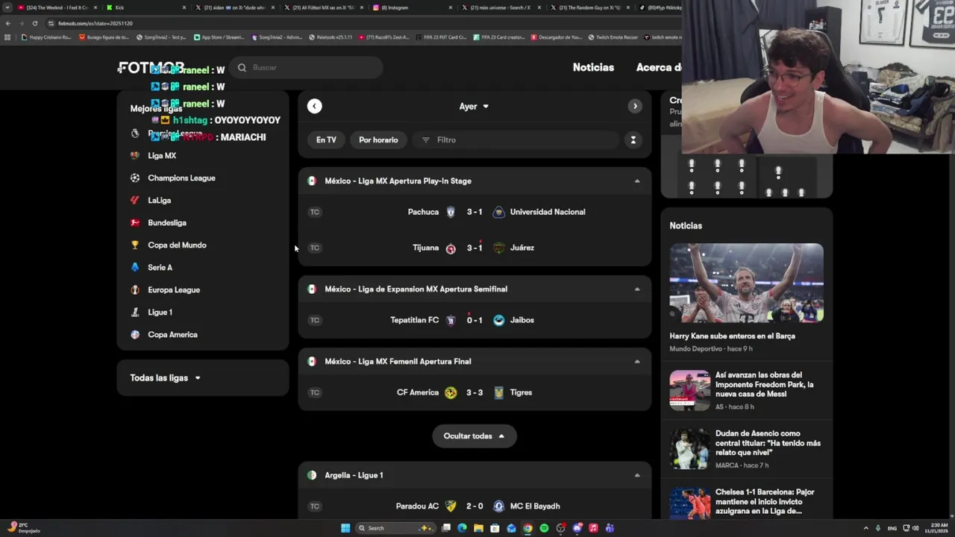Open the CF America 3 - 3 Tigres score

[x=475, y=392]
